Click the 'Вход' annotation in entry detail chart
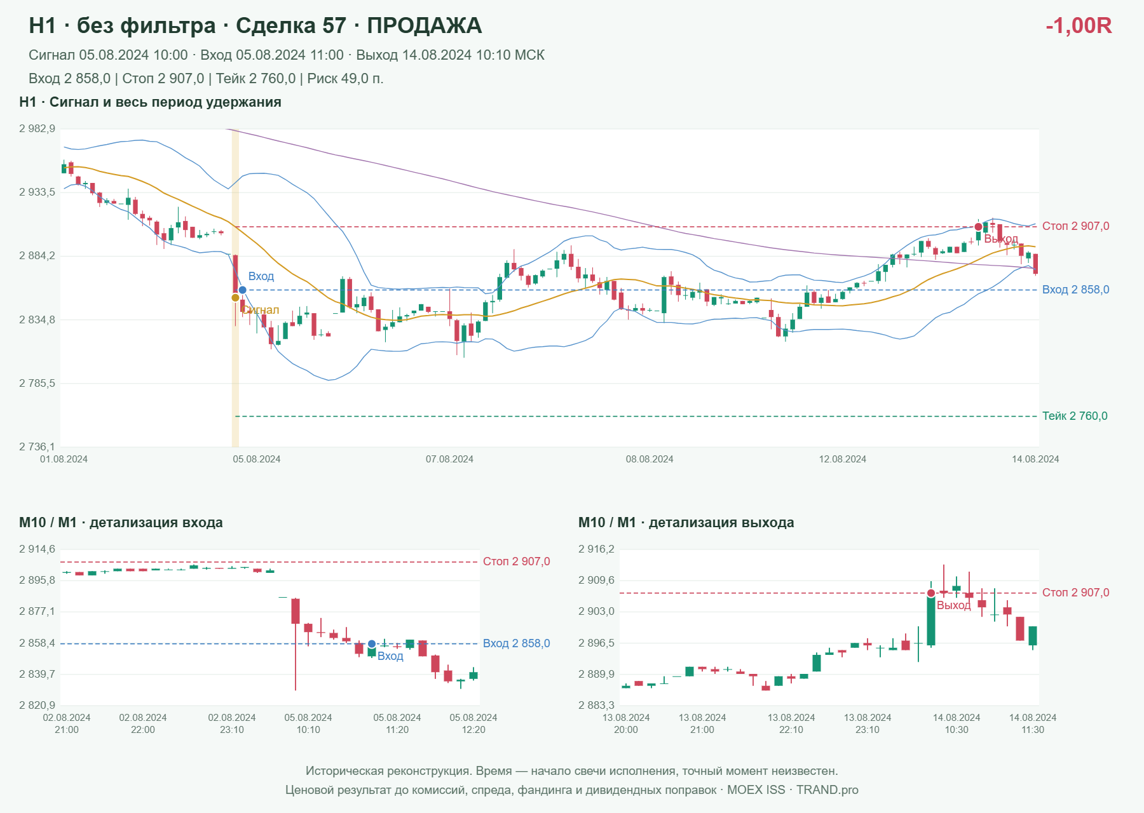The image size is (1144, 813). [390, 656]
